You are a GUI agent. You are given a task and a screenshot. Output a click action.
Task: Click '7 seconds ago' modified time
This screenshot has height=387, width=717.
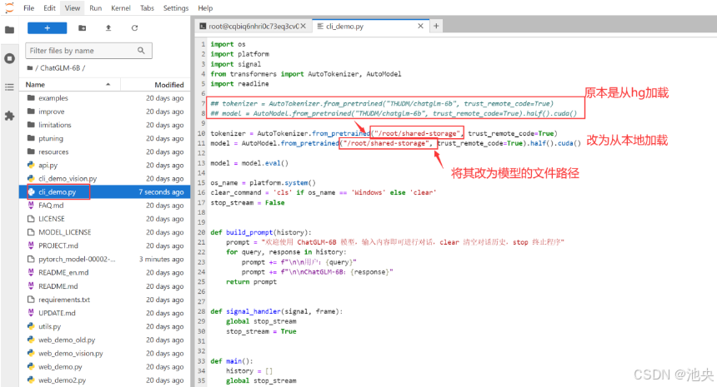[162, 192]
